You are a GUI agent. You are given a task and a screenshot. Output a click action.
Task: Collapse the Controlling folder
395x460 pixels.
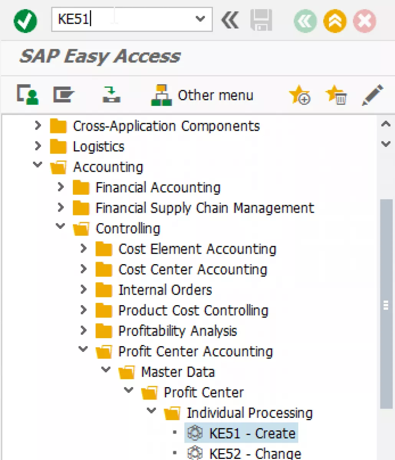point(61,226)
